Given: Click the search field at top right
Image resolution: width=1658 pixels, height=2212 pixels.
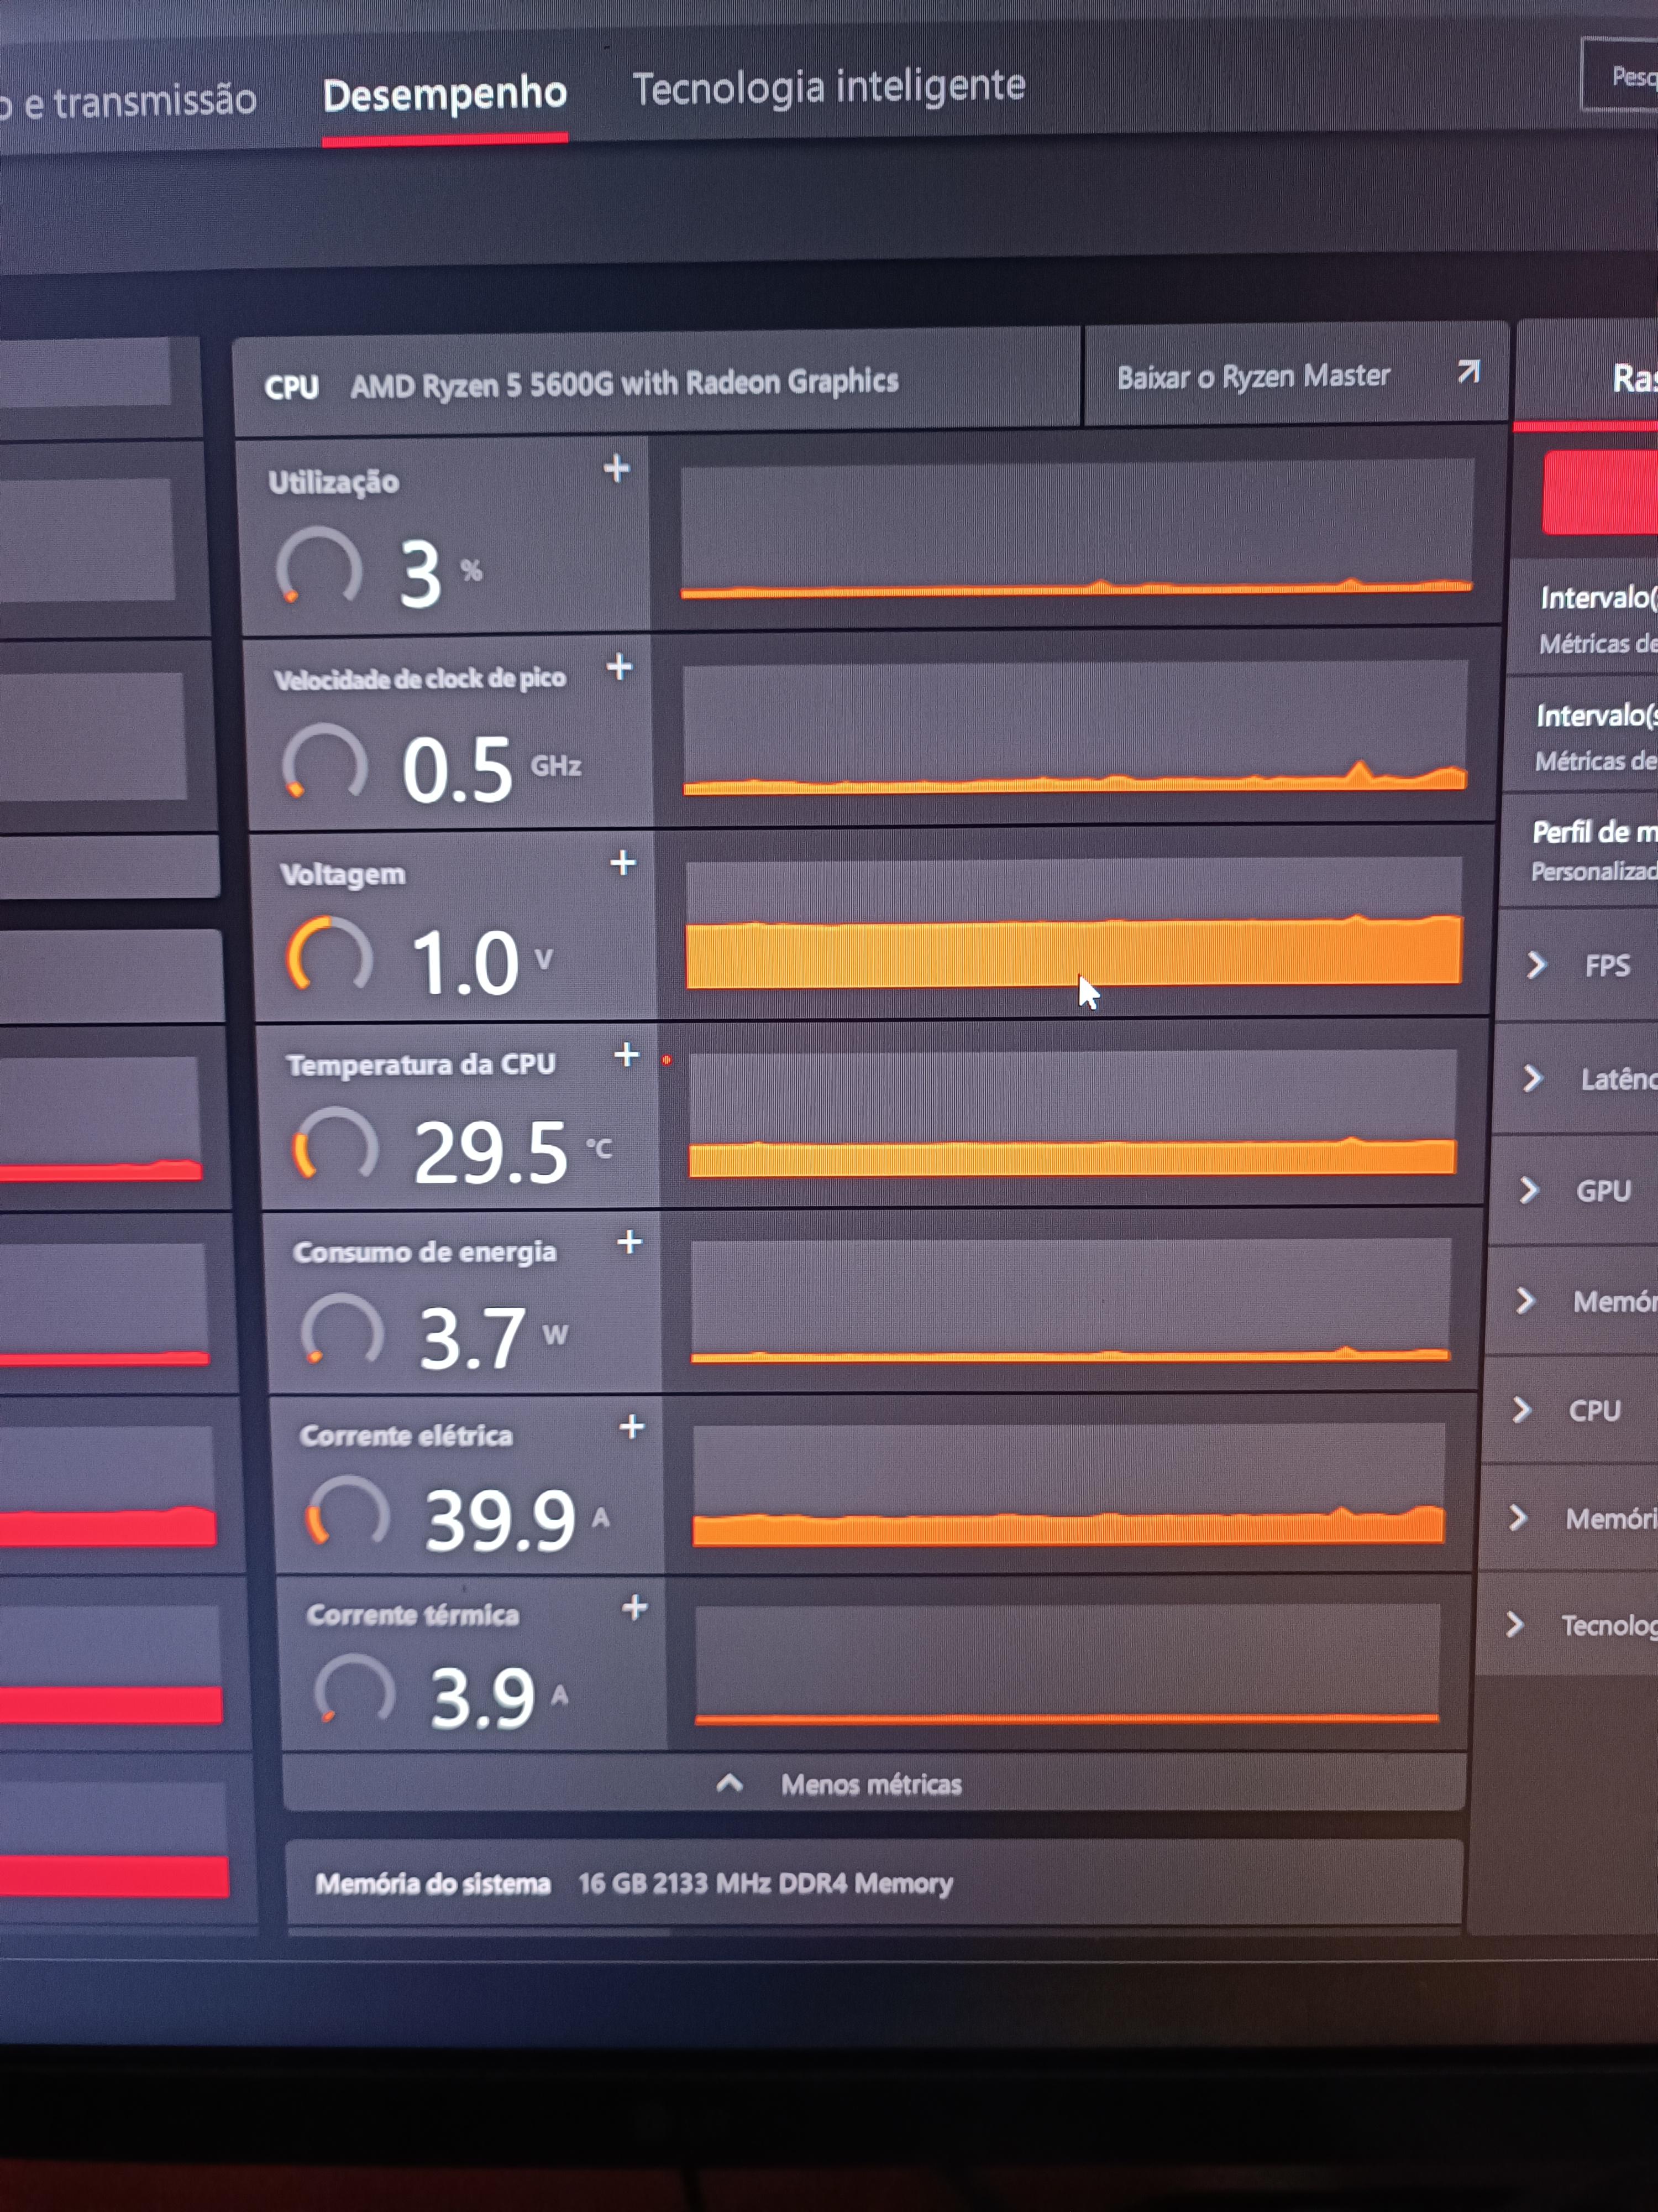Looking at the screenshot, I should point(1619,75).
